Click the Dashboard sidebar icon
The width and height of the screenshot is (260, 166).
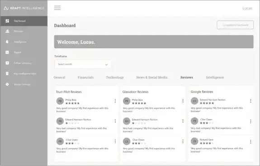[x=7, y=21]
